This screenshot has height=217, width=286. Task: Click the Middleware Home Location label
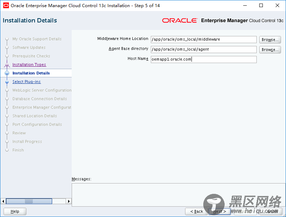pos(123,38)
